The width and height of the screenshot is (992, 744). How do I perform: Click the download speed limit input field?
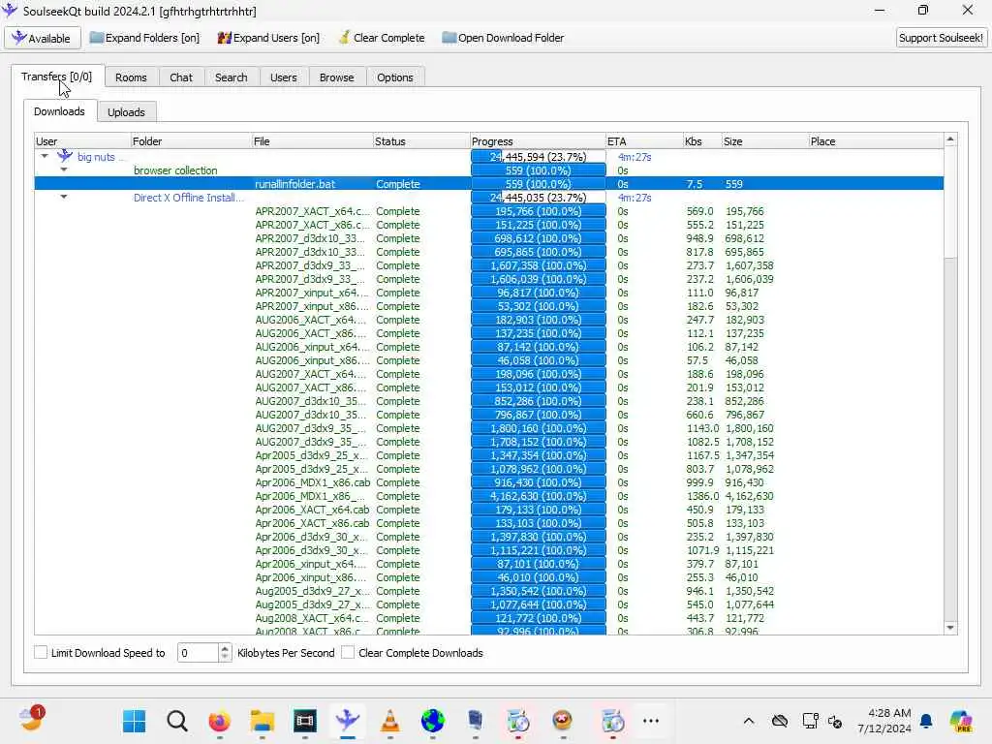198,653
